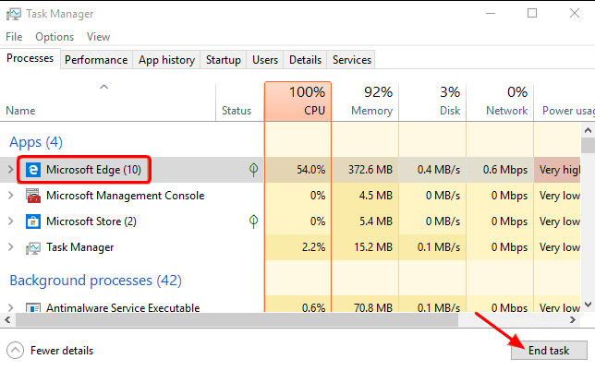Sort processes by CPU column
Image resolution: width=595 pixels, height=371 pixels.
pyautogui.click(x=306, y=101)
